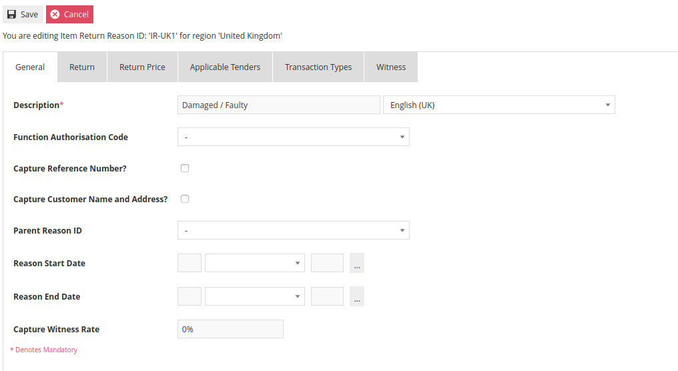Image resolution: width=678 pixels, height=371 pixels.
Task: Tick the Capture Reference Number checkbox
Action: coord(185,168)
